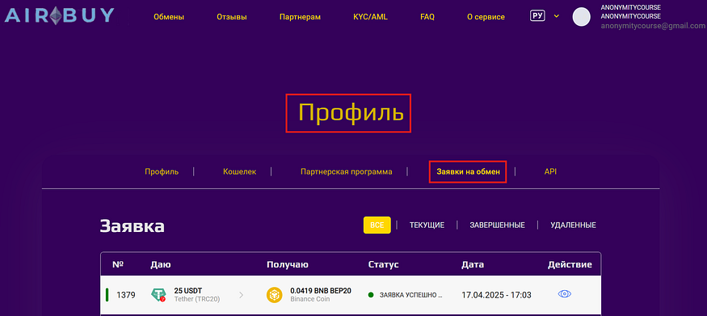707x316 pixels.
Task: Click the 25 USDT amount
Action: (x=188, y=291)
